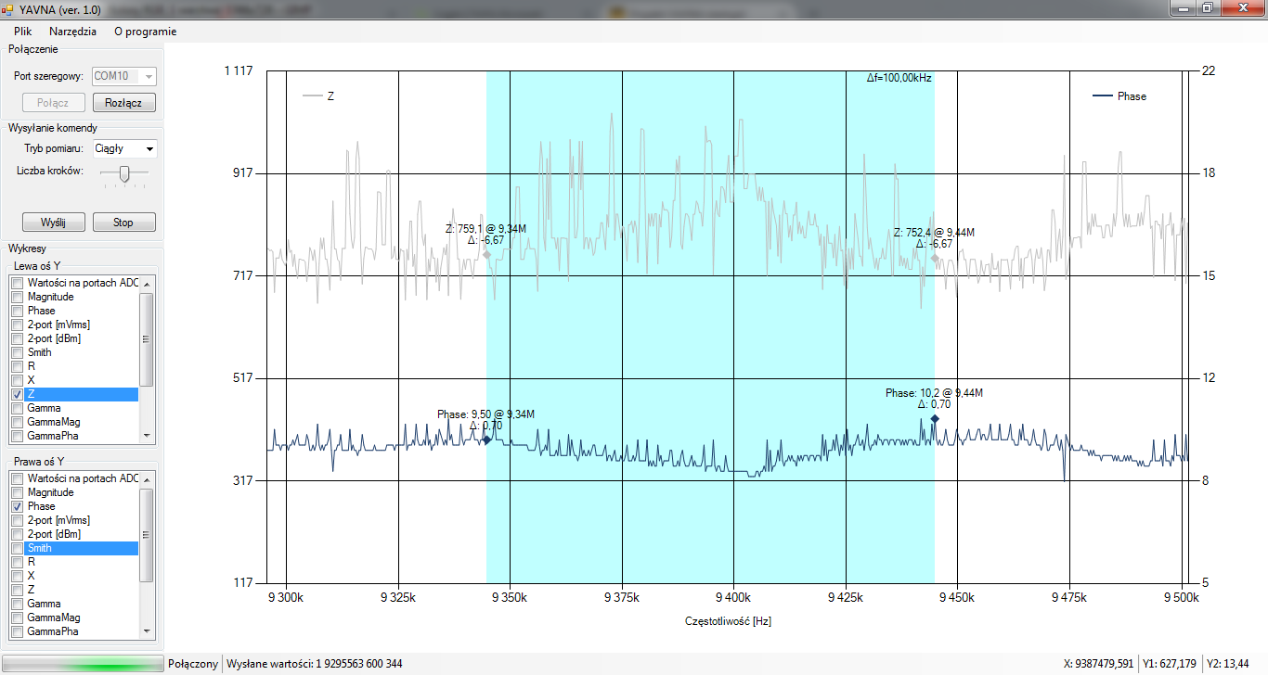This screenshot has height=675, width=1268.
Task: Tick the Smith checkbox in Prawa oś Y
Action: 17,548
